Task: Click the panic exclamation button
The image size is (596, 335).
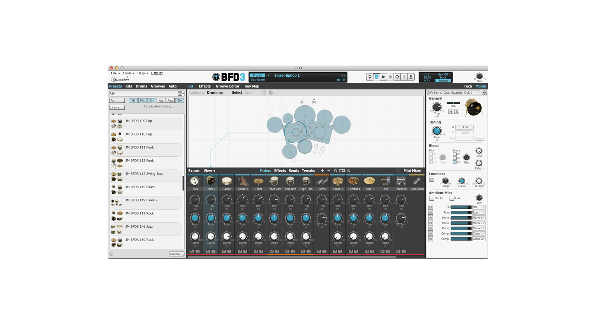Action: point(404,77)
